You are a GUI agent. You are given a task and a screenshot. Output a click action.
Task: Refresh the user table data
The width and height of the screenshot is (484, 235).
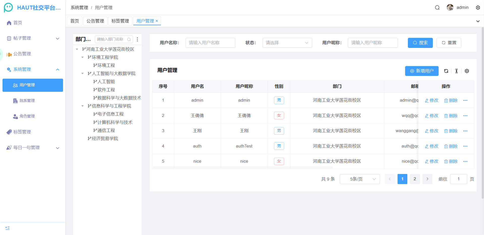[x=446, y=71]
